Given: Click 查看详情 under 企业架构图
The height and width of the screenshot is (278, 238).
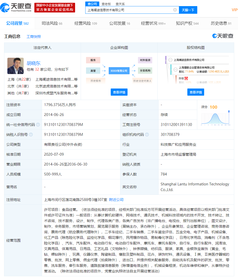Looking at the screenshot, I should coord(119,92).
